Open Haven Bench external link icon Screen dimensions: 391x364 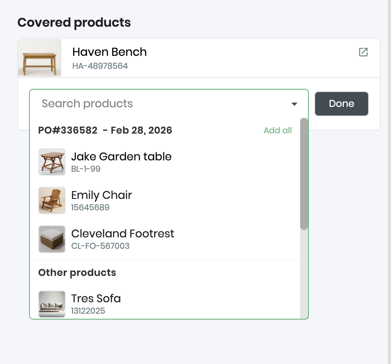(363, 52)
